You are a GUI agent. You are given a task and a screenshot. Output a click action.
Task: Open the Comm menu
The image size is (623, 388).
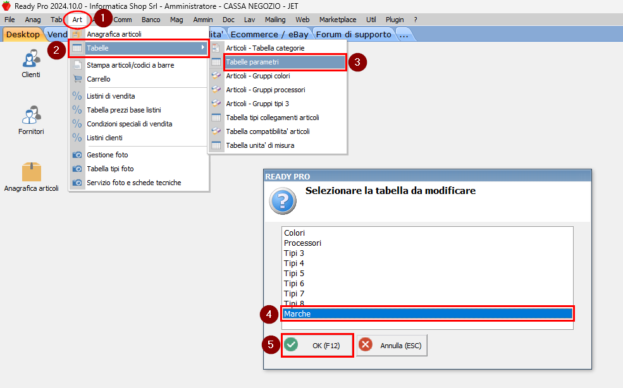point(123,20)
